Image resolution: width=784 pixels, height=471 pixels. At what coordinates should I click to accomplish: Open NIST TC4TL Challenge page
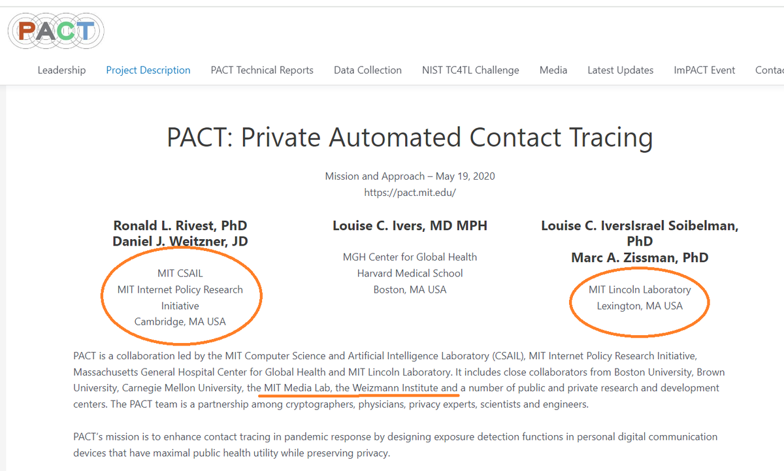click(x=470, y=70)
